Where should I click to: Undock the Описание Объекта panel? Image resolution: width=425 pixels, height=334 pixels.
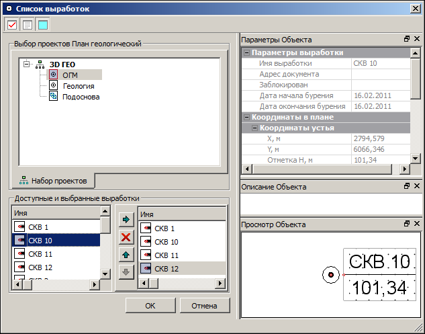[407, 186]
